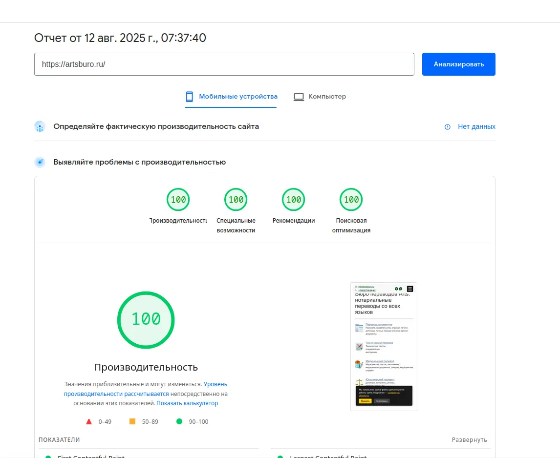Click the large Производительность title below the gauge
The width and height of the screenshot is (560, 458).
click(146, 367)
